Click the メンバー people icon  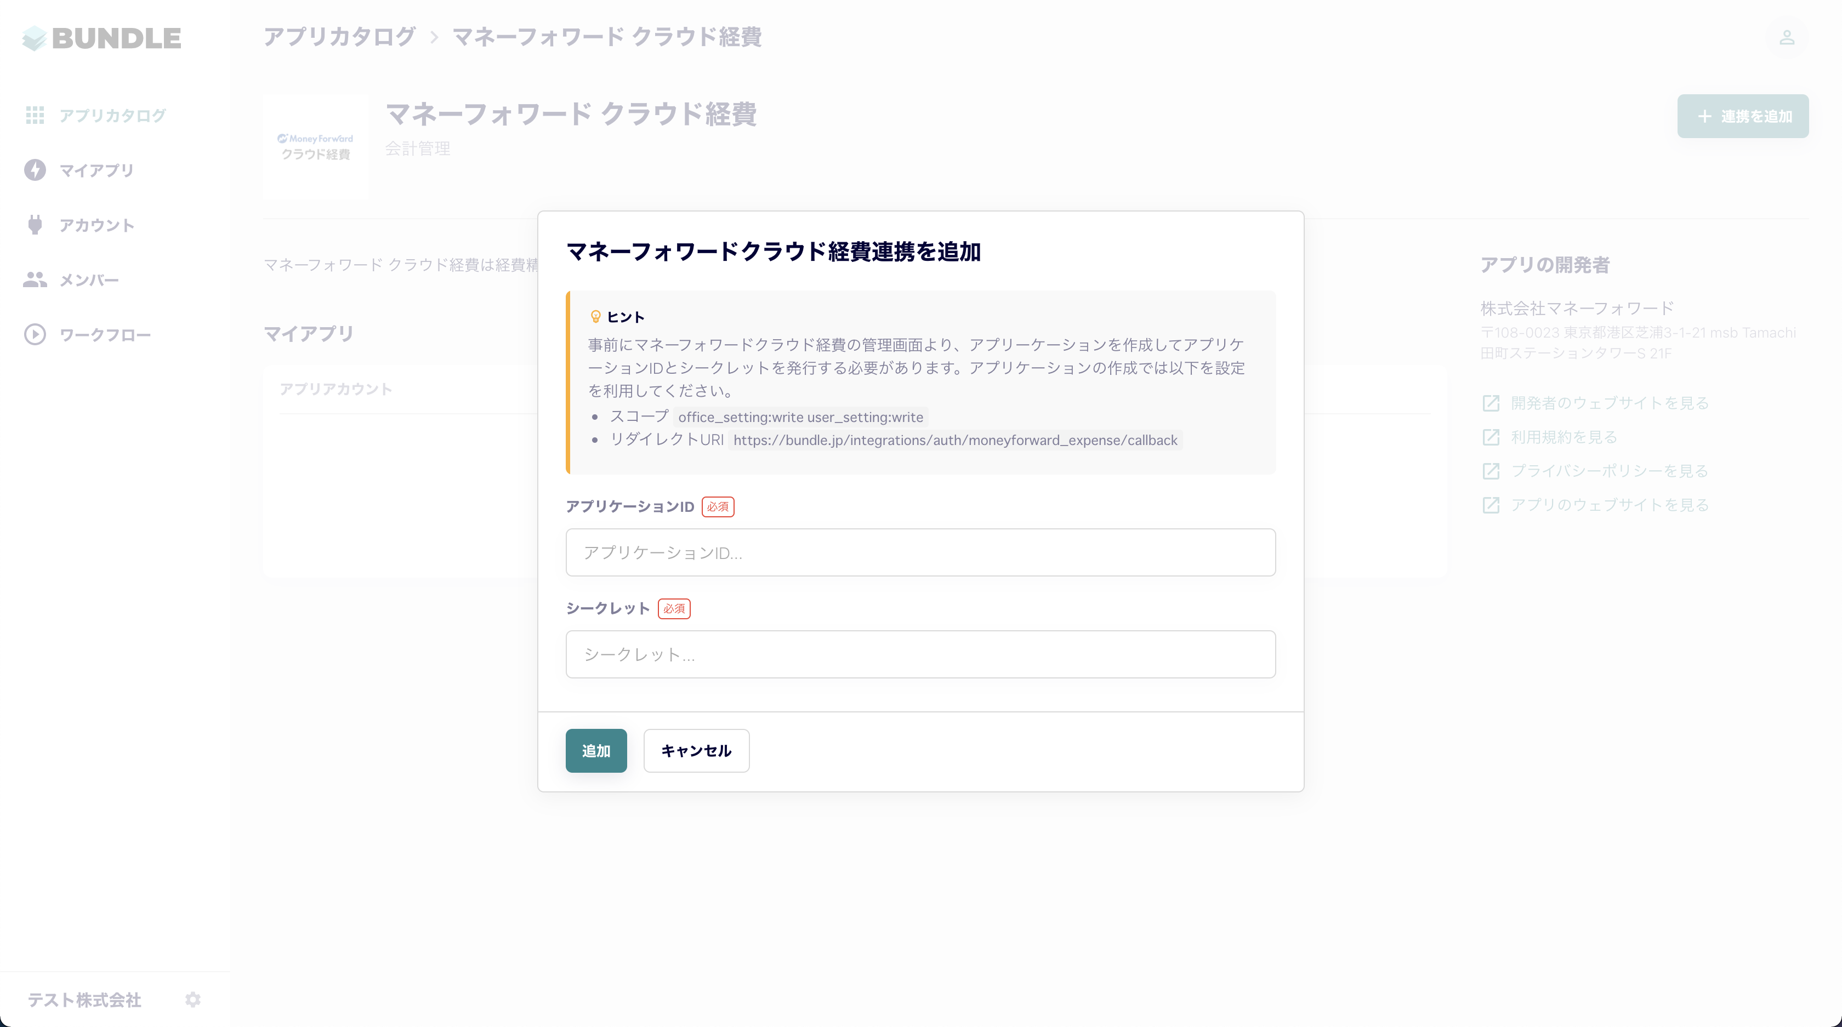pyautogui.click(x=35, y=279)
